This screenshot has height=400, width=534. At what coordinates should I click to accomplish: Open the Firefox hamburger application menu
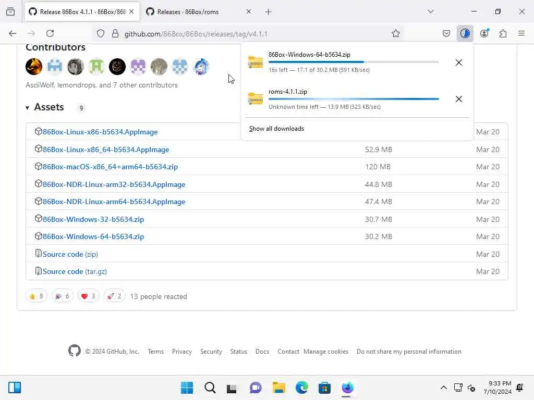521,33
